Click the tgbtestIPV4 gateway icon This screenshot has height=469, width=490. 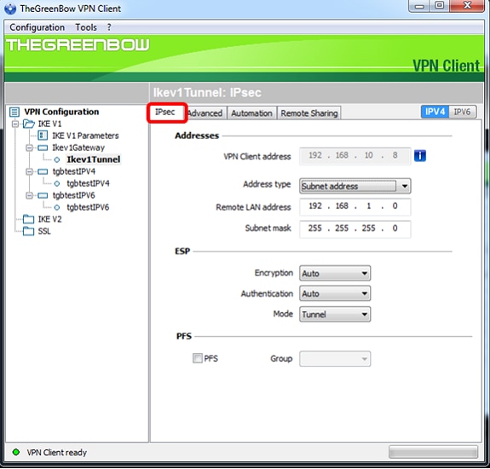click(x=43, y=171)
